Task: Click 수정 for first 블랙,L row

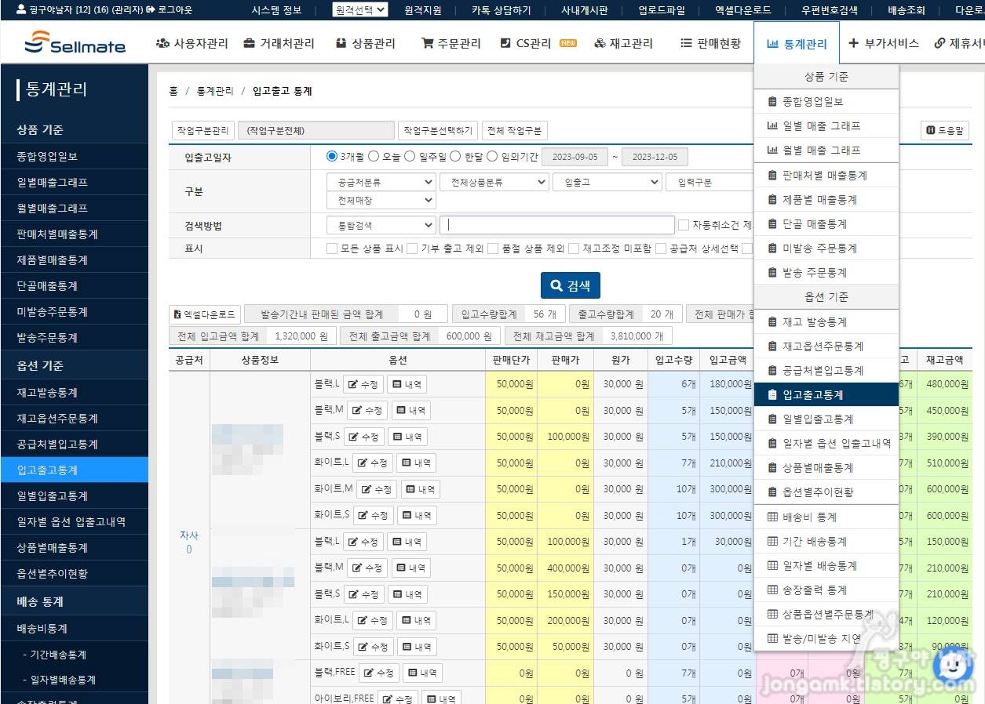Action: click(x=363, y=384)
